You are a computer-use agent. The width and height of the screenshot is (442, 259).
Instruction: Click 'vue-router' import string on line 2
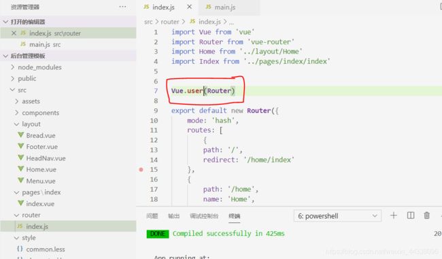pos(271,42)
